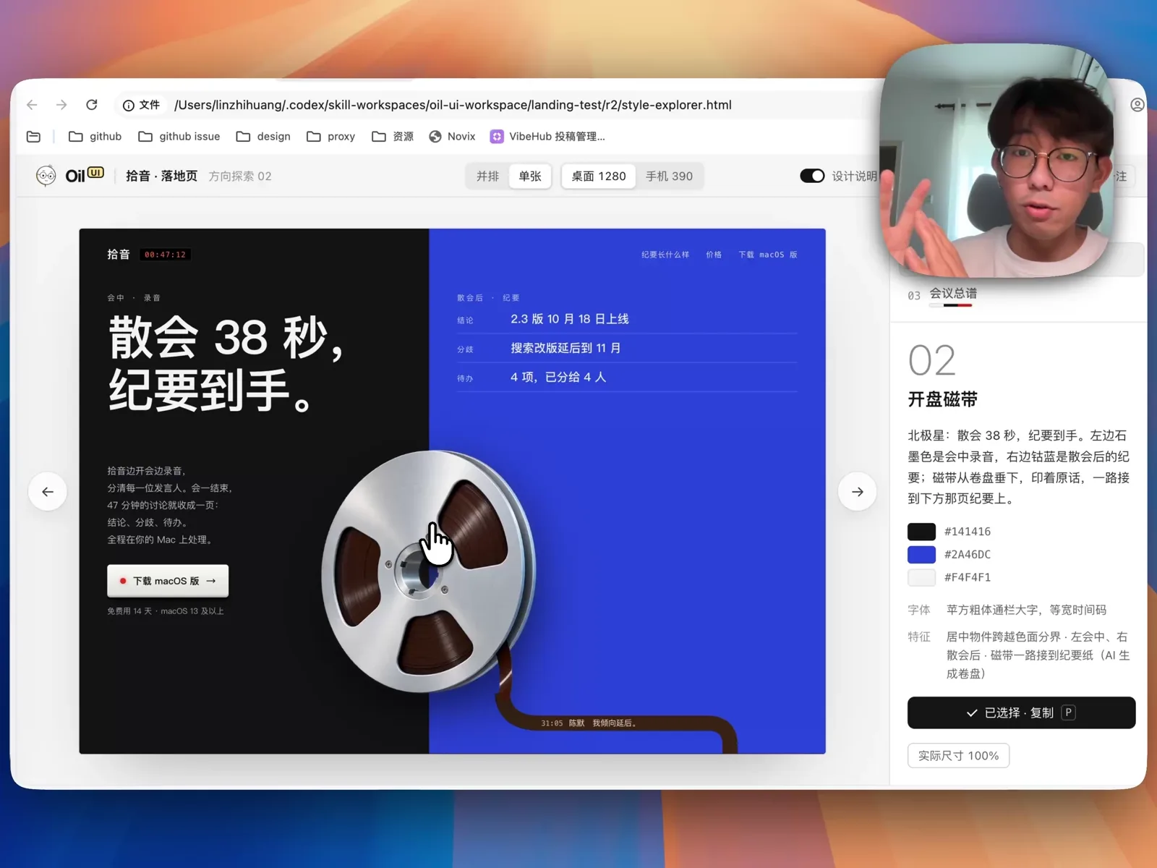1157x868 pixels.
Task: Click the file info icon in address bar
Action: [128, 106]
